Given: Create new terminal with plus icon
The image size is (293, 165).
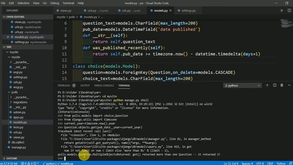Looking at the screenshot, I should [x=267, y=85].
